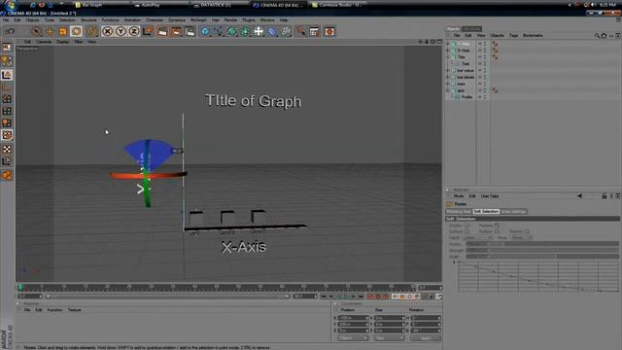Open the Size dropdown in Coordinates manager
This screenshot has height=350, width=622.
[x=389, y=338]
